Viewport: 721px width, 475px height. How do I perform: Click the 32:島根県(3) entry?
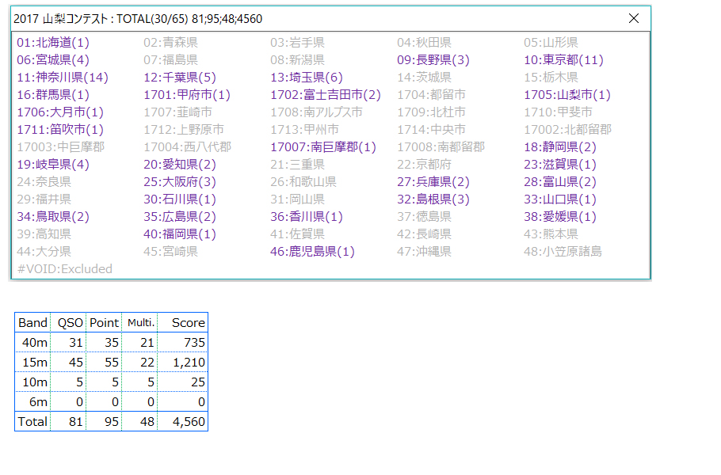[x=433, y=199]
